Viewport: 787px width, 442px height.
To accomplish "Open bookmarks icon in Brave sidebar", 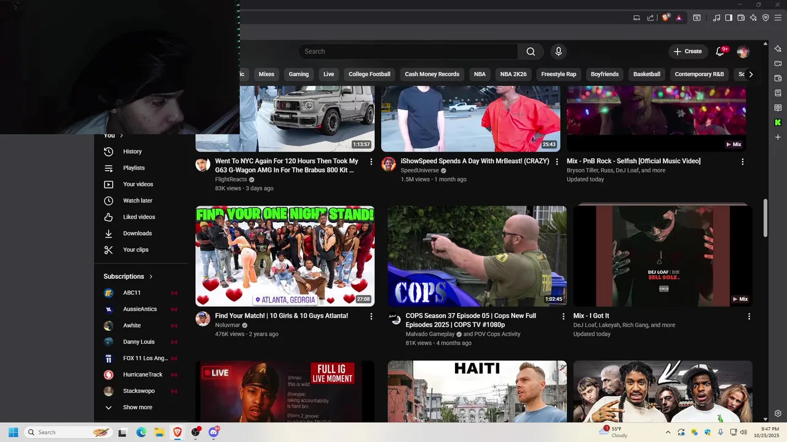I will [x=778, y=93].
